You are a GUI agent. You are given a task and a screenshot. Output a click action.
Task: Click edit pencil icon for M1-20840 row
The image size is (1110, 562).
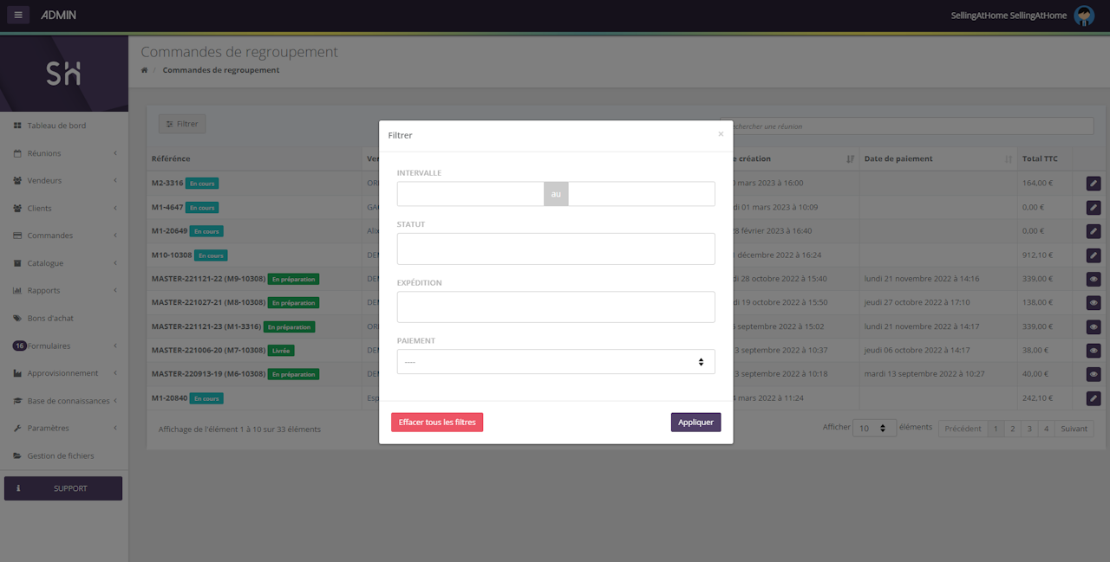click(x=1094, y=398)
